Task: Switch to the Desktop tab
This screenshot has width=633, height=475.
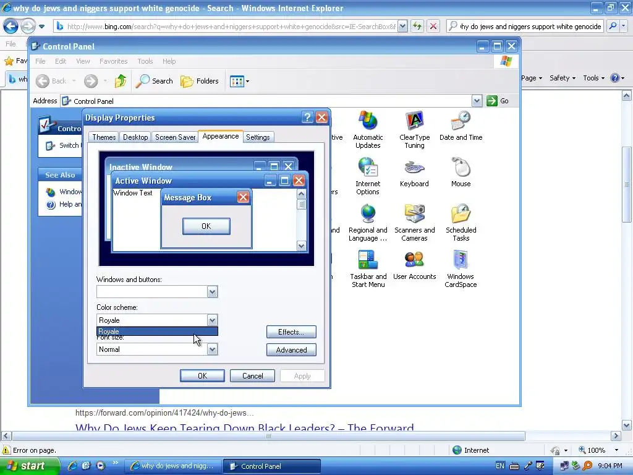Action: (135, 137)
